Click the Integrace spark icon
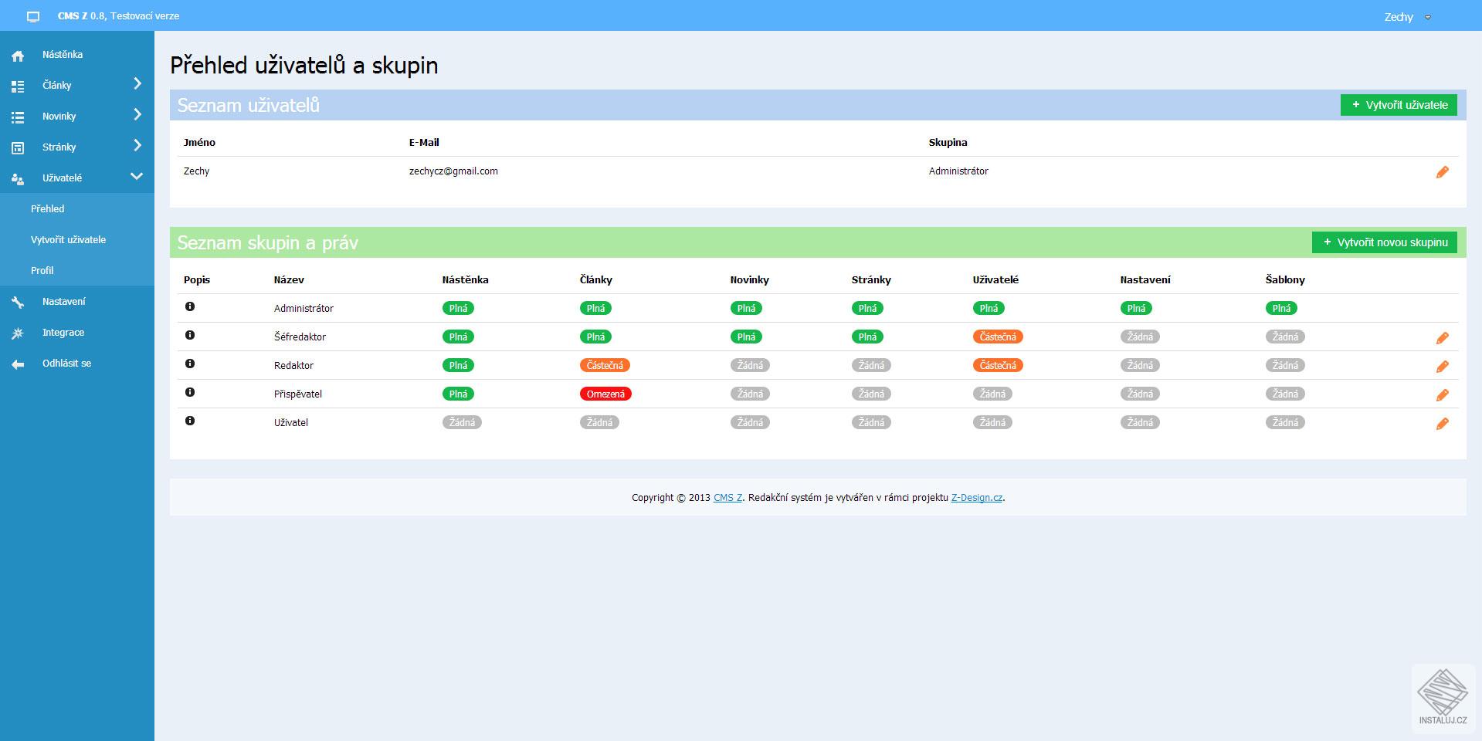The height and width of the screenshot is (741, 1482). click(x=18, y=333)
